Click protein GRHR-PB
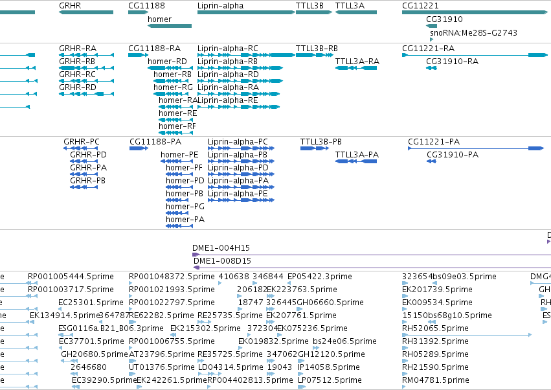This screenshot has height=390, width=551. click(x=84, y=187)
